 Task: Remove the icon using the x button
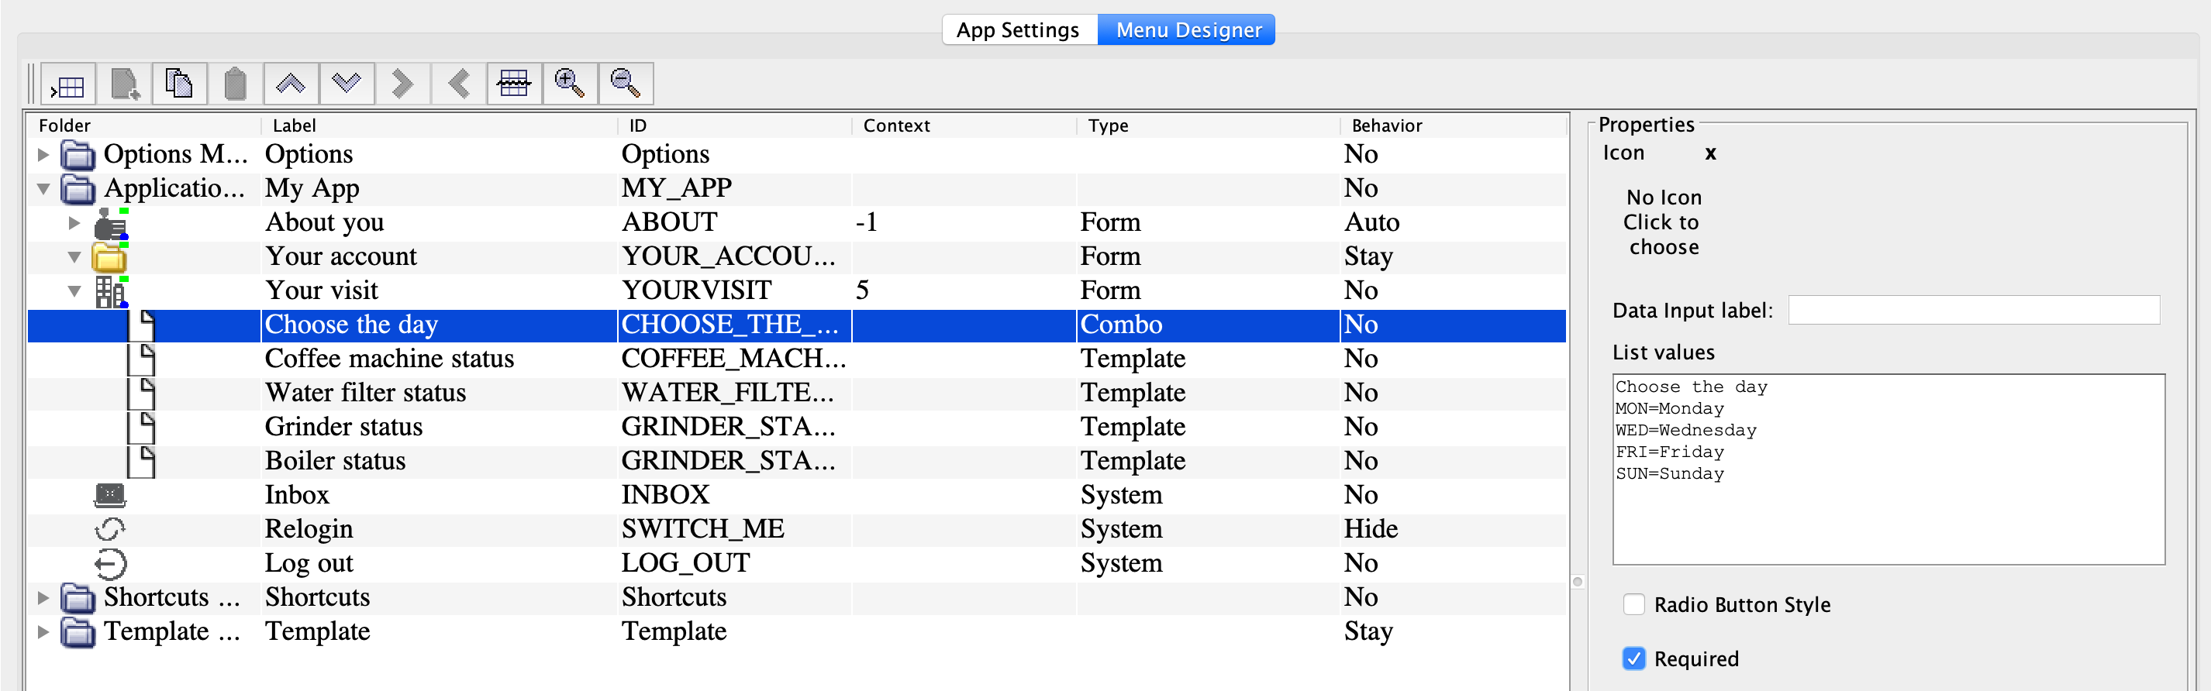(x=1709, y=153)
